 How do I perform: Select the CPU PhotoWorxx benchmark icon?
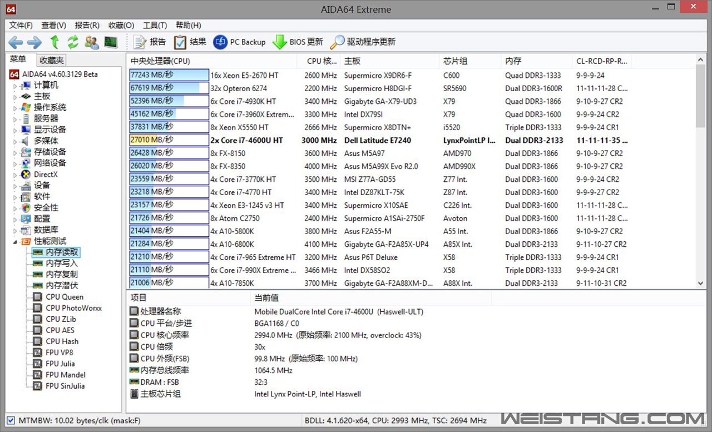tap(38, 308)
